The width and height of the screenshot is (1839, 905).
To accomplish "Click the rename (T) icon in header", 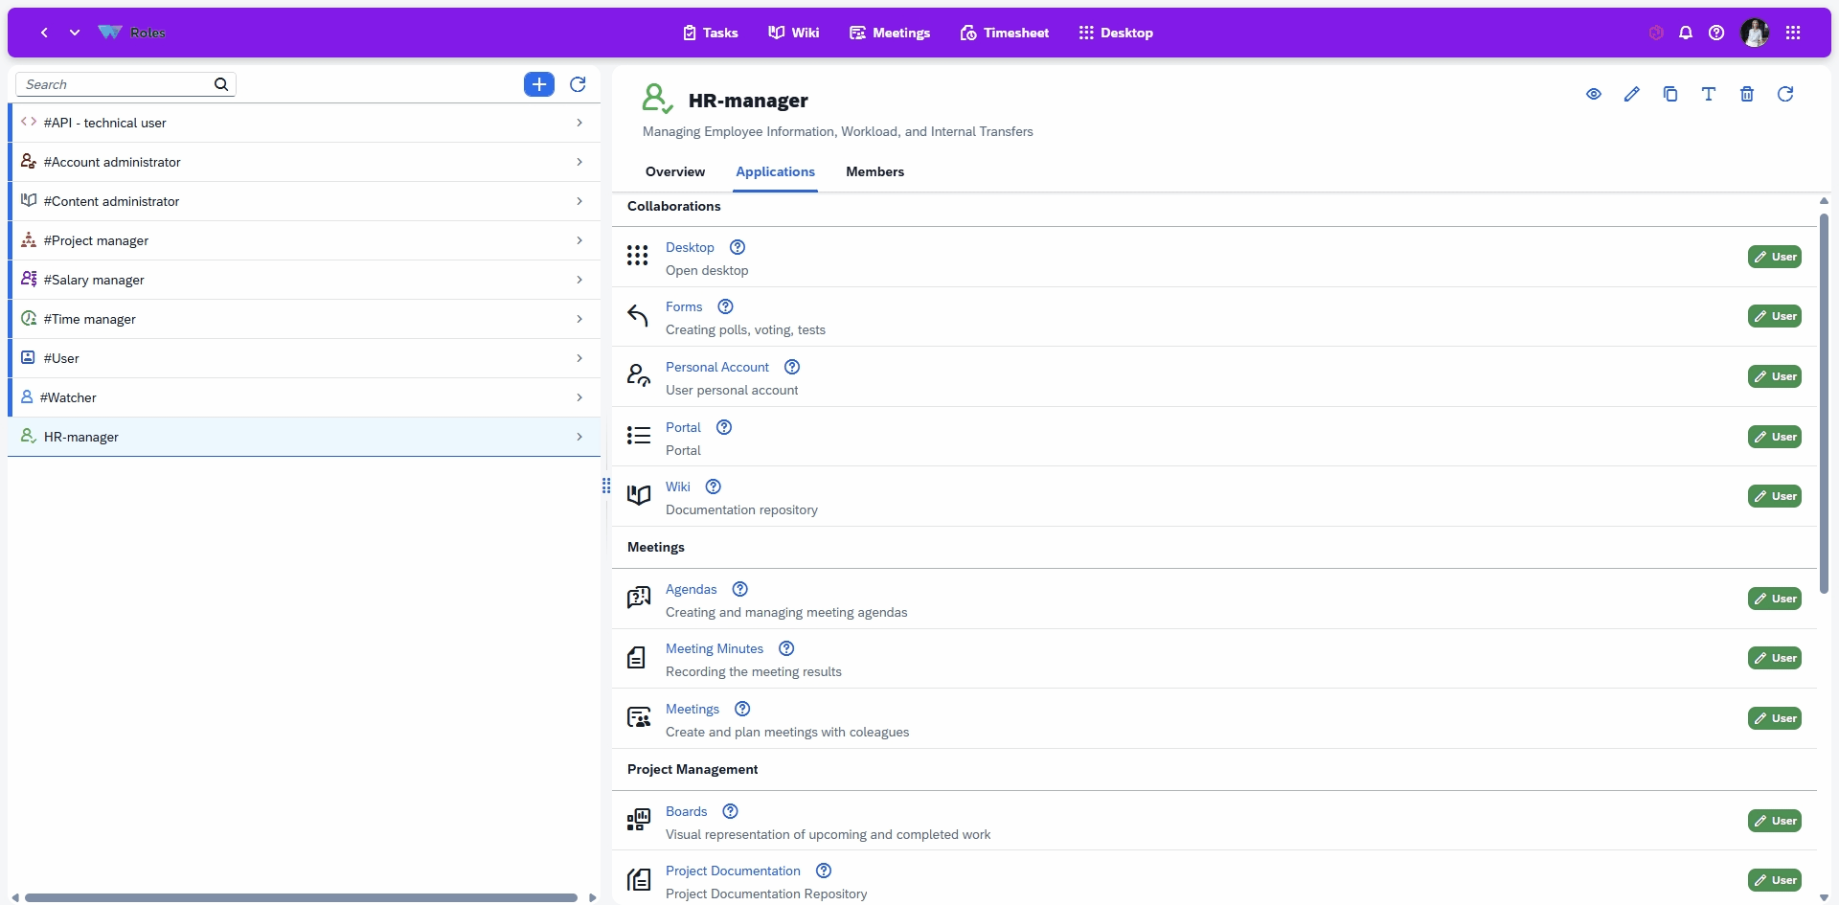I will pyautogui.click(x=1709, y=94).
